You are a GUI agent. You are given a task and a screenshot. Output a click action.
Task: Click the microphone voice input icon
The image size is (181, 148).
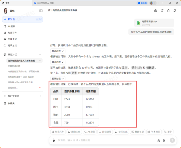click(164, 140)
